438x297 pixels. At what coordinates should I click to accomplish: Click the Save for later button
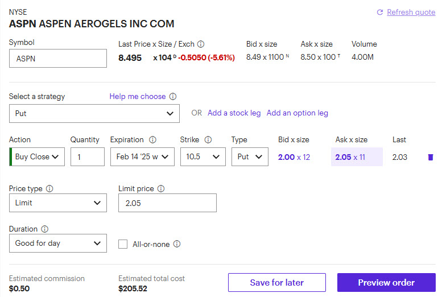click(277, 283)
